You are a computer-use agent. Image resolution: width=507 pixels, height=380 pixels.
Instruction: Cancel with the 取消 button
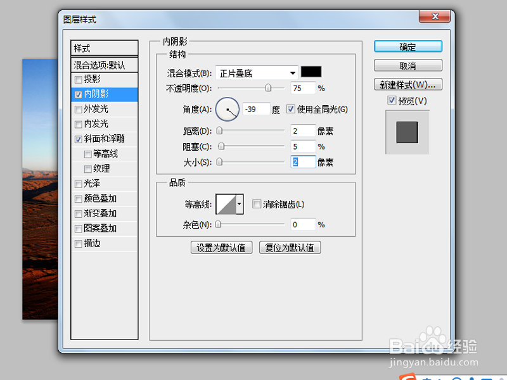point(408,66)
